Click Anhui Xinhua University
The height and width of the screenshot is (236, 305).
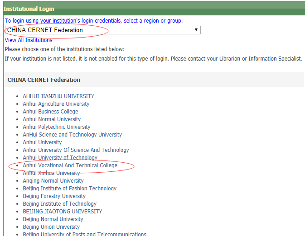[x=51, y=173]
